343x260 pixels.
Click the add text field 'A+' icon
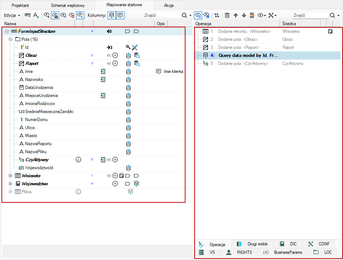(36, 15)
